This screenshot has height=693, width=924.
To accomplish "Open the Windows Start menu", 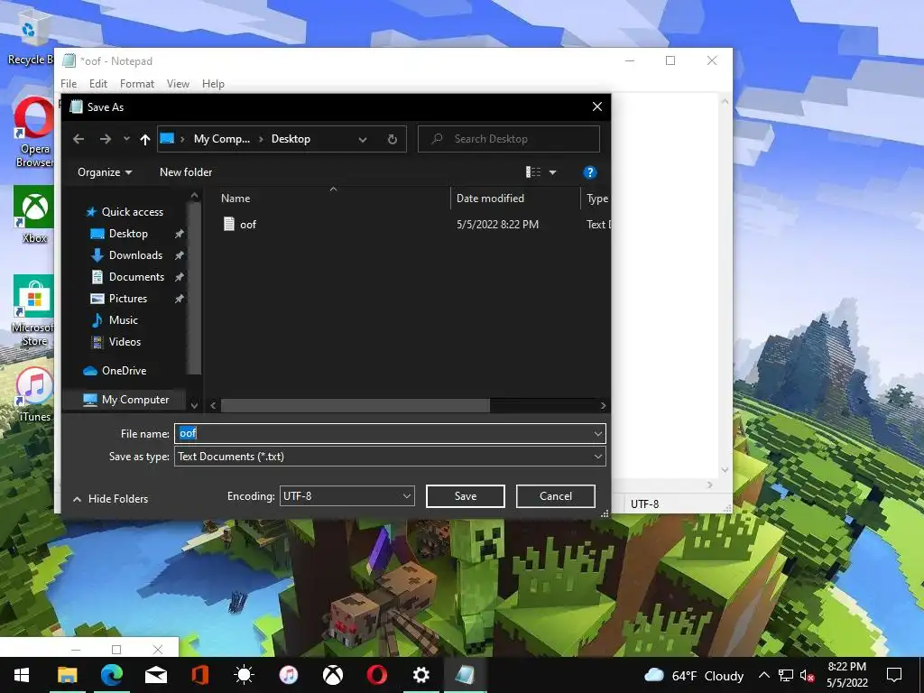I will click(x=22, y=675).
